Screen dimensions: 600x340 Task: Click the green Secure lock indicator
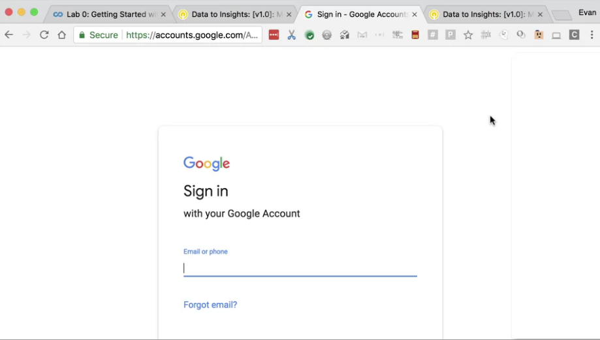(x=99, y=35)
